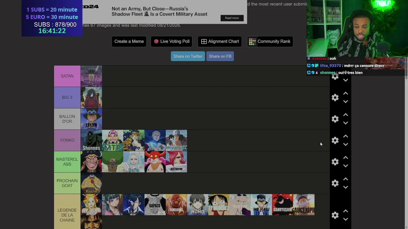Screen dimensions: 408x229
Task: Open settings gear for the BALLON D'OR tier
Action: coord(335,119)
